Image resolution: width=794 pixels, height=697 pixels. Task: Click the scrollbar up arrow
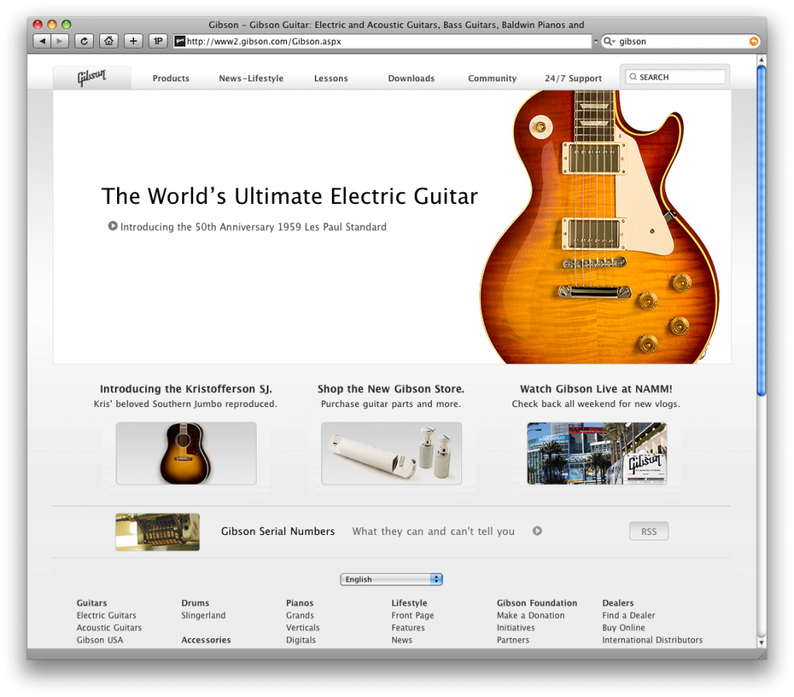click(761, 60)
